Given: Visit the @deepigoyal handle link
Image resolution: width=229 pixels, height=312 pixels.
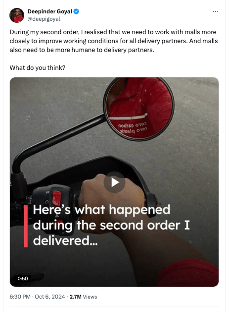Looking at the screenshot, I should 44,19.
